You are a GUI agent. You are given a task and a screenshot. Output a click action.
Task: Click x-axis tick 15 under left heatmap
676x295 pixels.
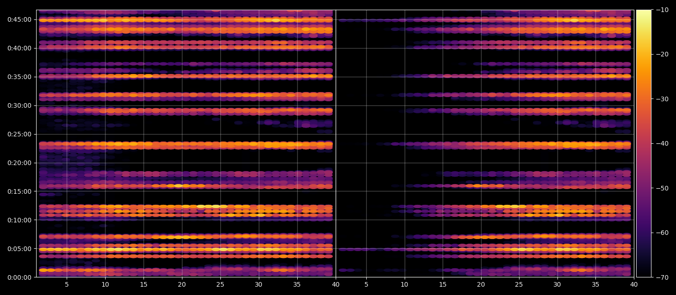[x=144, y=284]
